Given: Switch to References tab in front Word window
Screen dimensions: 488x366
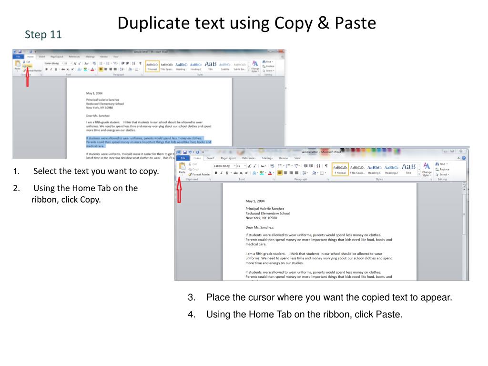Looking at the screenshot, I should pyautogui.click(x=249, y=158).
